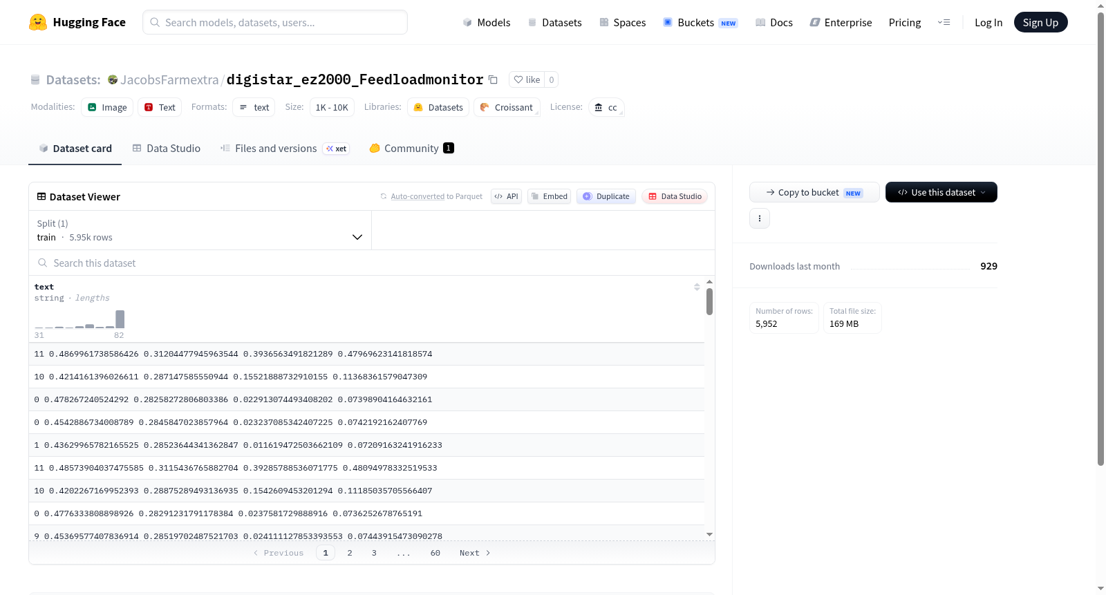Viewport: 1106px width, 595px height.
Task: Click the Sign Up button
Action: (x=1040, y=22)
